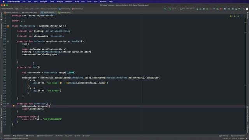This screenshot has width=249, height=140.
Task: Click the onDestroy override gutter icon
Action: click(8, 104)
